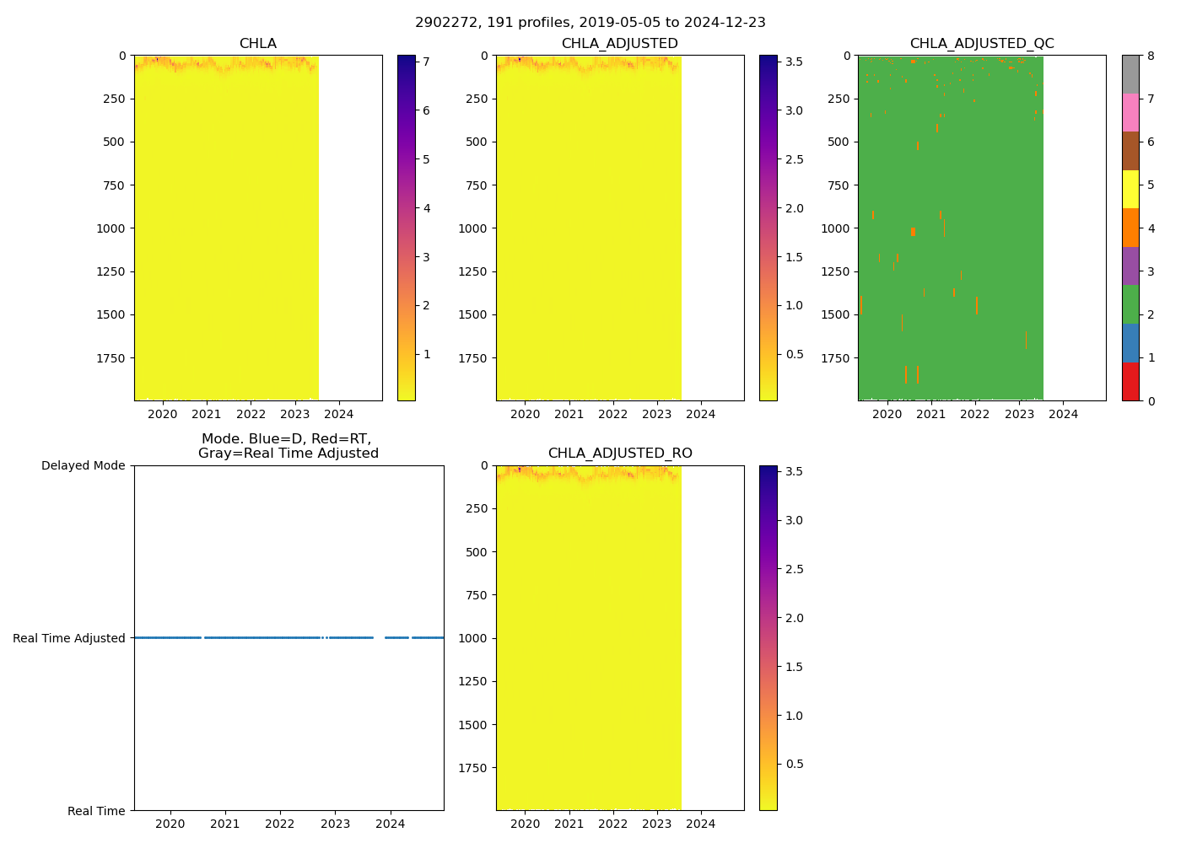The height and width of the screenshot is (843, 1181).
Task: Click the brown segment of QC colorbar
Action: [x=1130, y=151]
